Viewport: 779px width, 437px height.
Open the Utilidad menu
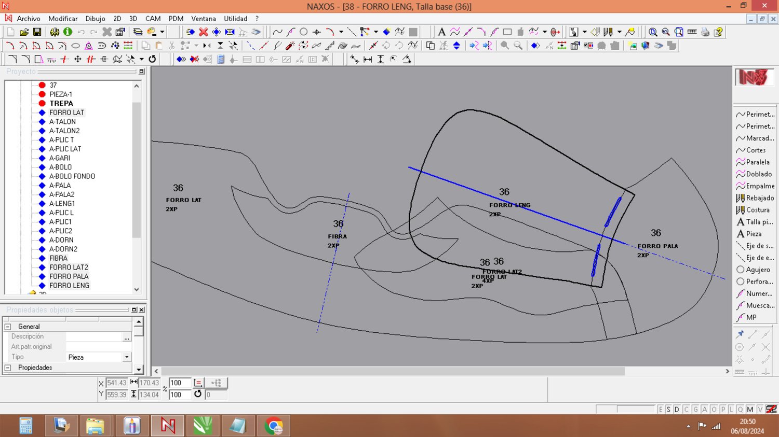[235, 19]
